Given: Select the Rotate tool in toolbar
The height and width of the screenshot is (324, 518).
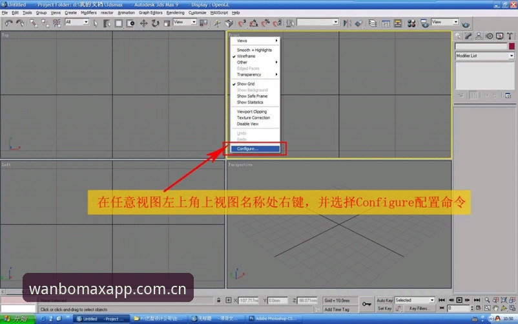Looking at the screenshot, I should [x=155, y=23].
